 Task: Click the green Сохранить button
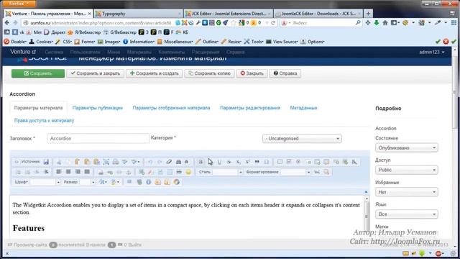(x=38, y=73)
